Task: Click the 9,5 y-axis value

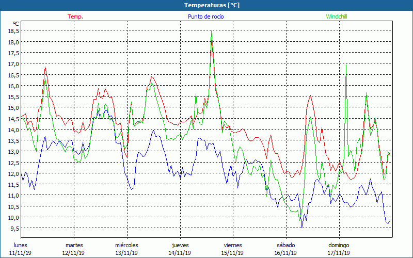Action: [x=15, y=228]
